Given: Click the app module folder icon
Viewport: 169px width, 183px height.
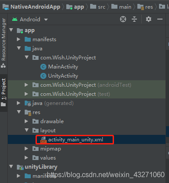Looking at the screenshot, I should 20,31.
